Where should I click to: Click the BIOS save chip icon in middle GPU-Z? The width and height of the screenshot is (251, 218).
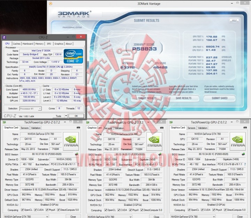(160, 154)
